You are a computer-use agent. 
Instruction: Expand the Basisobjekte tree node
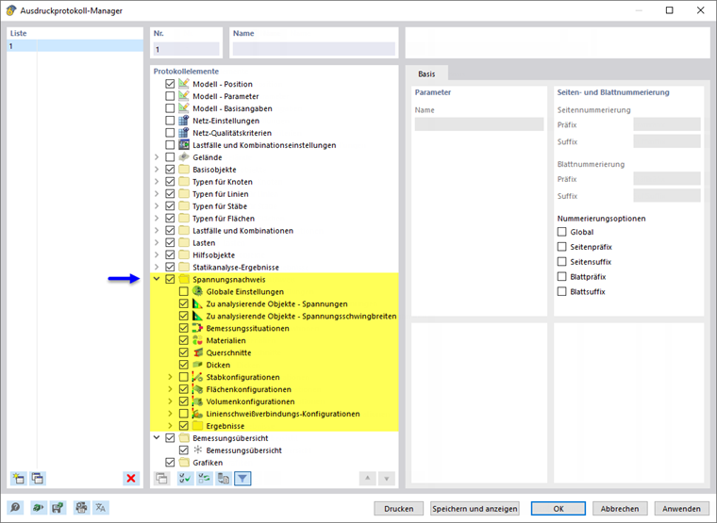(157, 170)
